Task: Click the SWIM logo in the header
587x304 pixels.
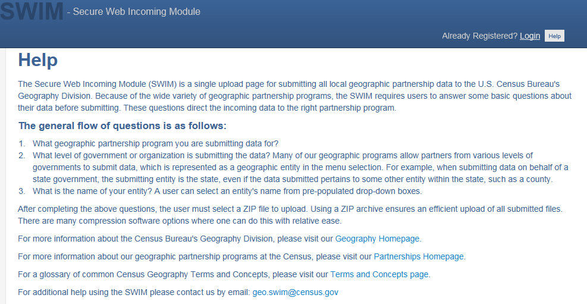Action: click(32, 11)
